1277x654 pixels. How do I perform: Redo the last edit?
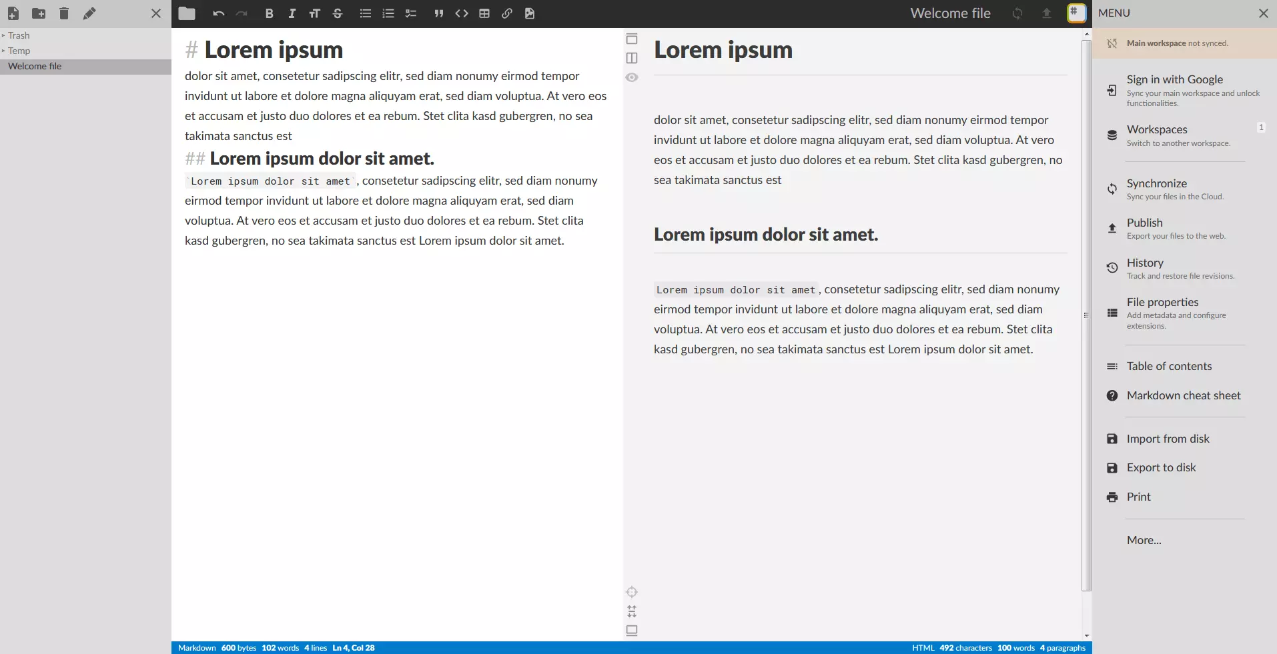point(242,13)
